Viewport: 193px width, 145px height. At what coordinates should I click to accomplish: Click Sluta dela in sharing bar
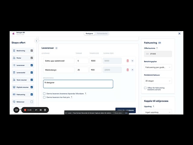[x=118, y=113]
